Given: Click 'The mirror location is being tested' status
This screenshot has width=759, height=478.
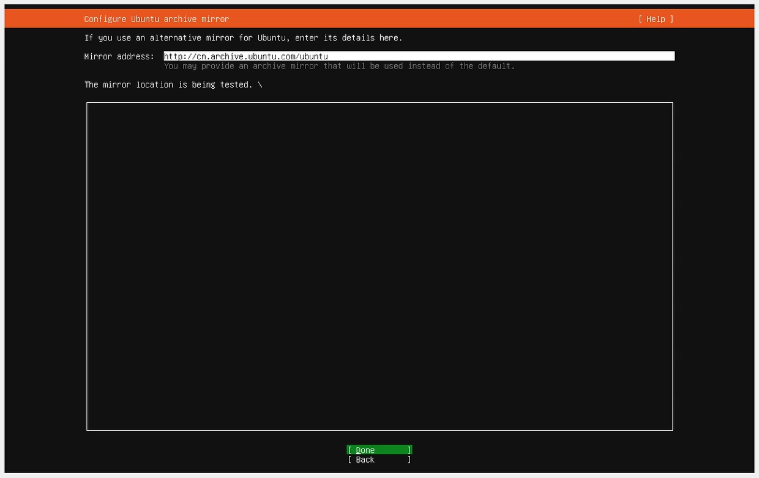Looking at the screenshot, I should (x=173, y=84).
